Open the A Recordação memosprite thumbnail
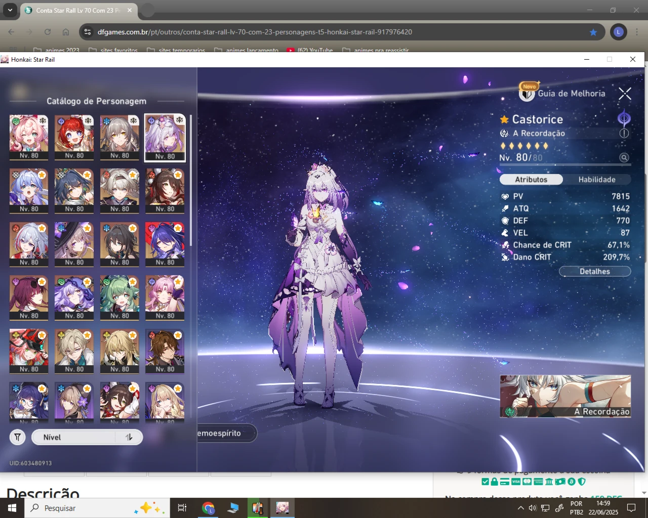 click(565, 396)
